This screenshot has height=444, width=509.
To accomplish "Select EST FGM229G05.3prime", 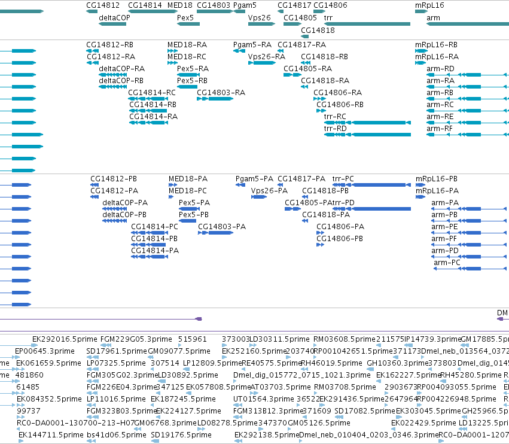I will click(x=136, y=339).
